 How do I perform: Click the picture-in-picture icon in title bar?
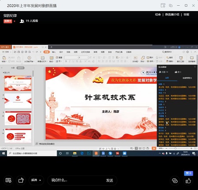point(163,6)
